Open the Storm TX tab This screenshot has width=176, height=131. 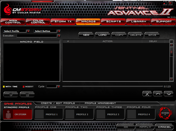(x=63, y=22)
